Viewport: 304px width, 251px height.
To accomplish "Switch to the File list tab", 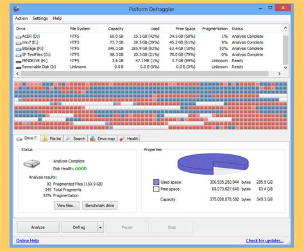I will click(x=52, y=138).
